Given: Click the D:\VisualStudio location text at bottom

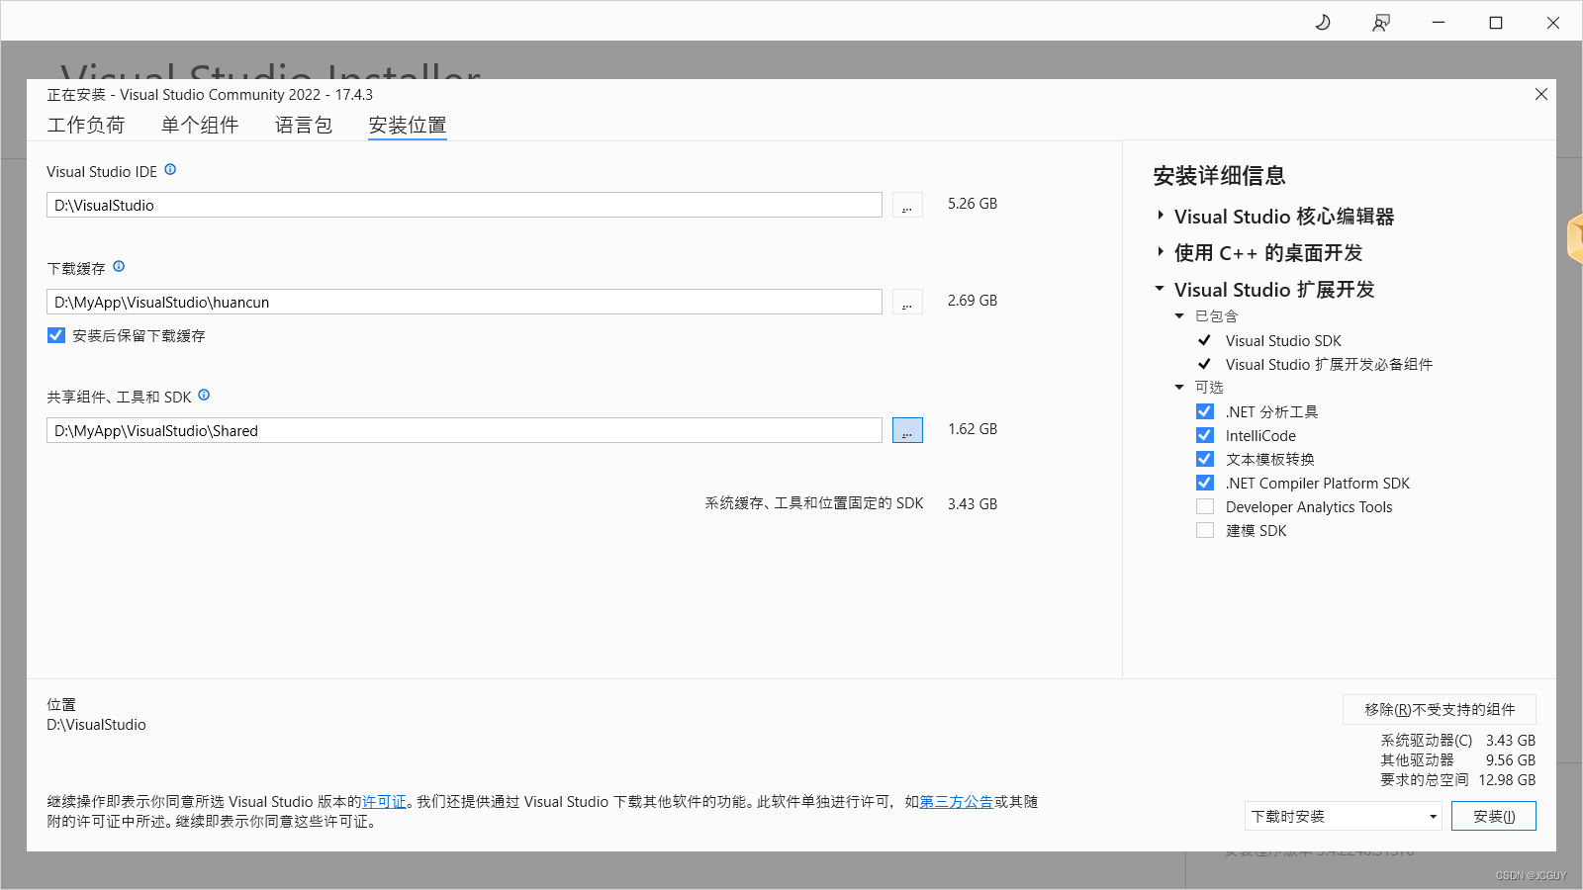Looking at the screenshot, I should click(96, 725).
